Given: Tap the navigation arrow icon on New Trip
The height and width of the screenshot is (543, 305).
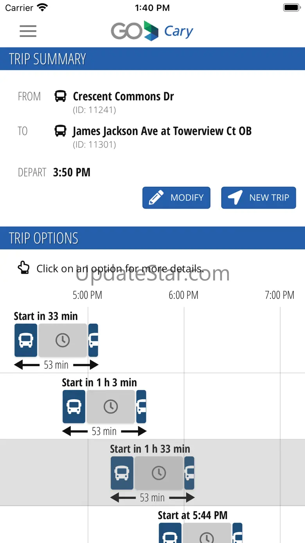Looking at the screenshot, I should click(x=235, y=198).
